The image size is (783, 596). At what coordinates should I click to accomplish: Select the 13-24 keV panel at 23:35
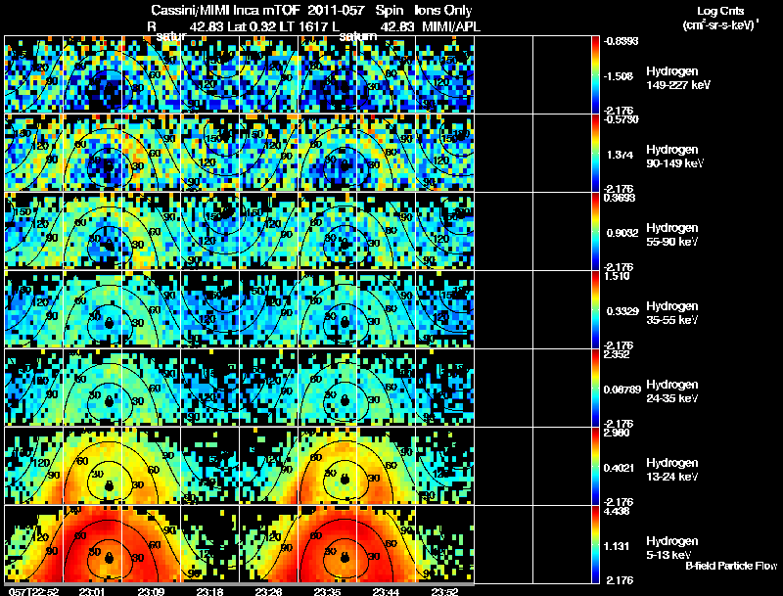click(328, 467)
